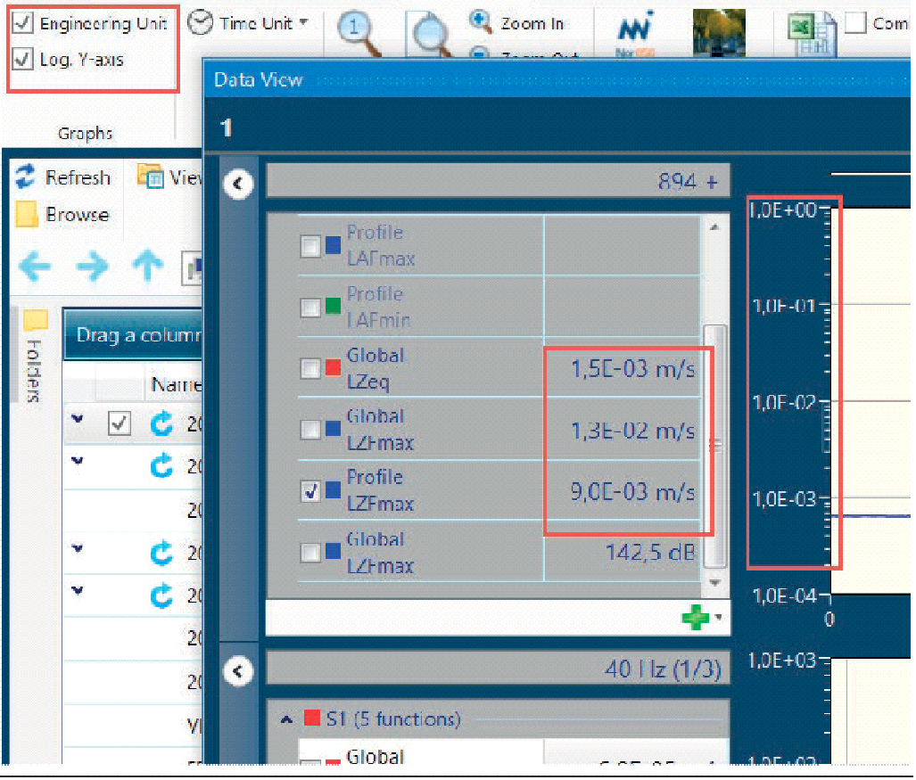Click the Data View window title

coord(259,80)
